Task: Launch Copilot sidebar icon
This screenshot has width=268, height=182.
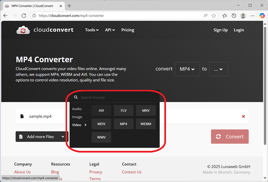Action: click(262, 15)
